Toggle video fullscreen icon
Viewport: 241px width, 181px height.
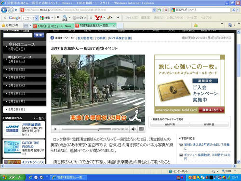click(141, 129)
